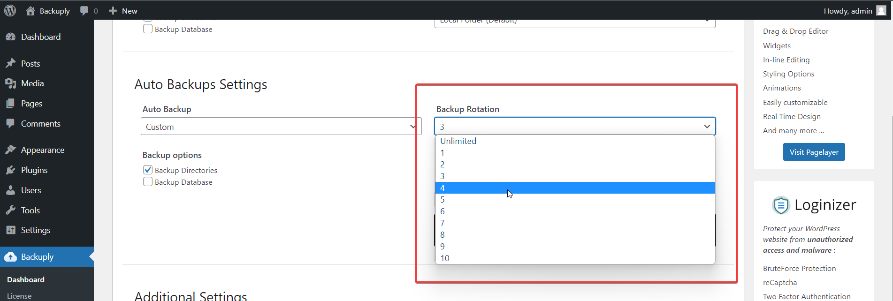893x301 pixels.
Task: Select option 6 in rotation list
Action: click(x=575, y=211)
